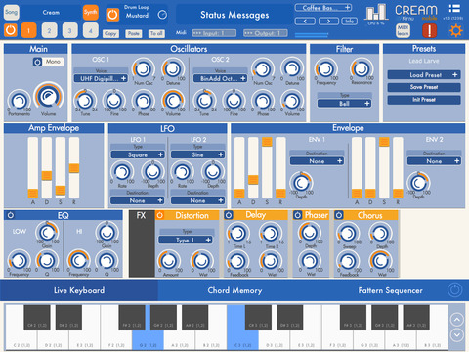469x352 pixels.
Task: Click keyboard octave up arrow
Action: [457, 320]
